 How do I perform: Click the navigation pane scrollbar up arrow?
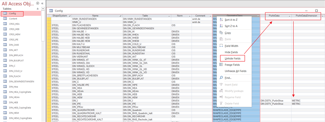pos(43,9)
